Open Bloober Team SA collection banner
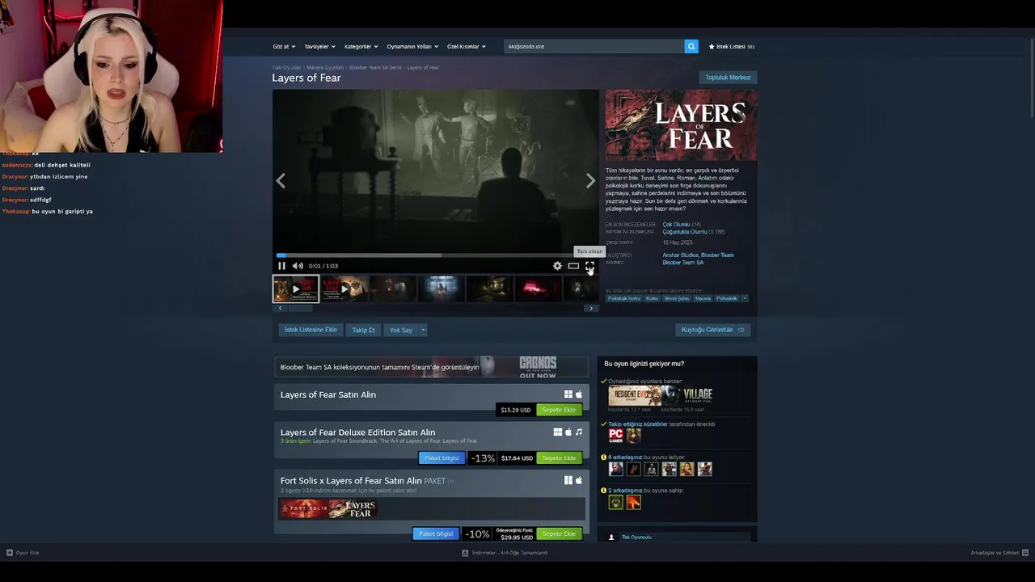 [432, 367]
